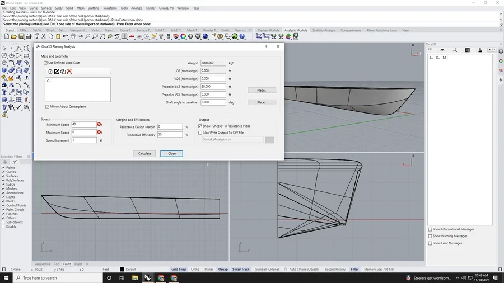The image size is (504, 283).
Task: Click plus icon beside viewport tabs
Action: [x=87, y=264]
